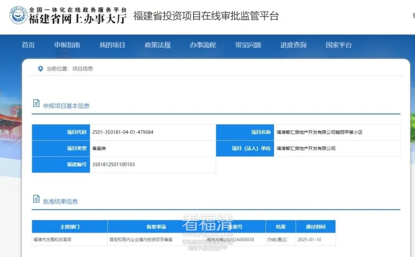View 常见问题 from the navigation bar
Image resolution: width=415 pixels, height=257 pixels.
(x=248, y=45)
